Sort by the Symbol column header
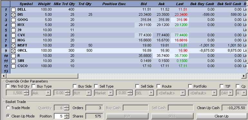 26,4
